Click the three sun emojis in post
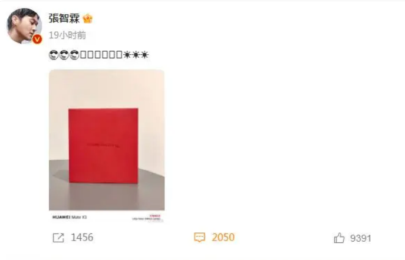This screenshot has width=405, height=260. (x=136, y=55)
